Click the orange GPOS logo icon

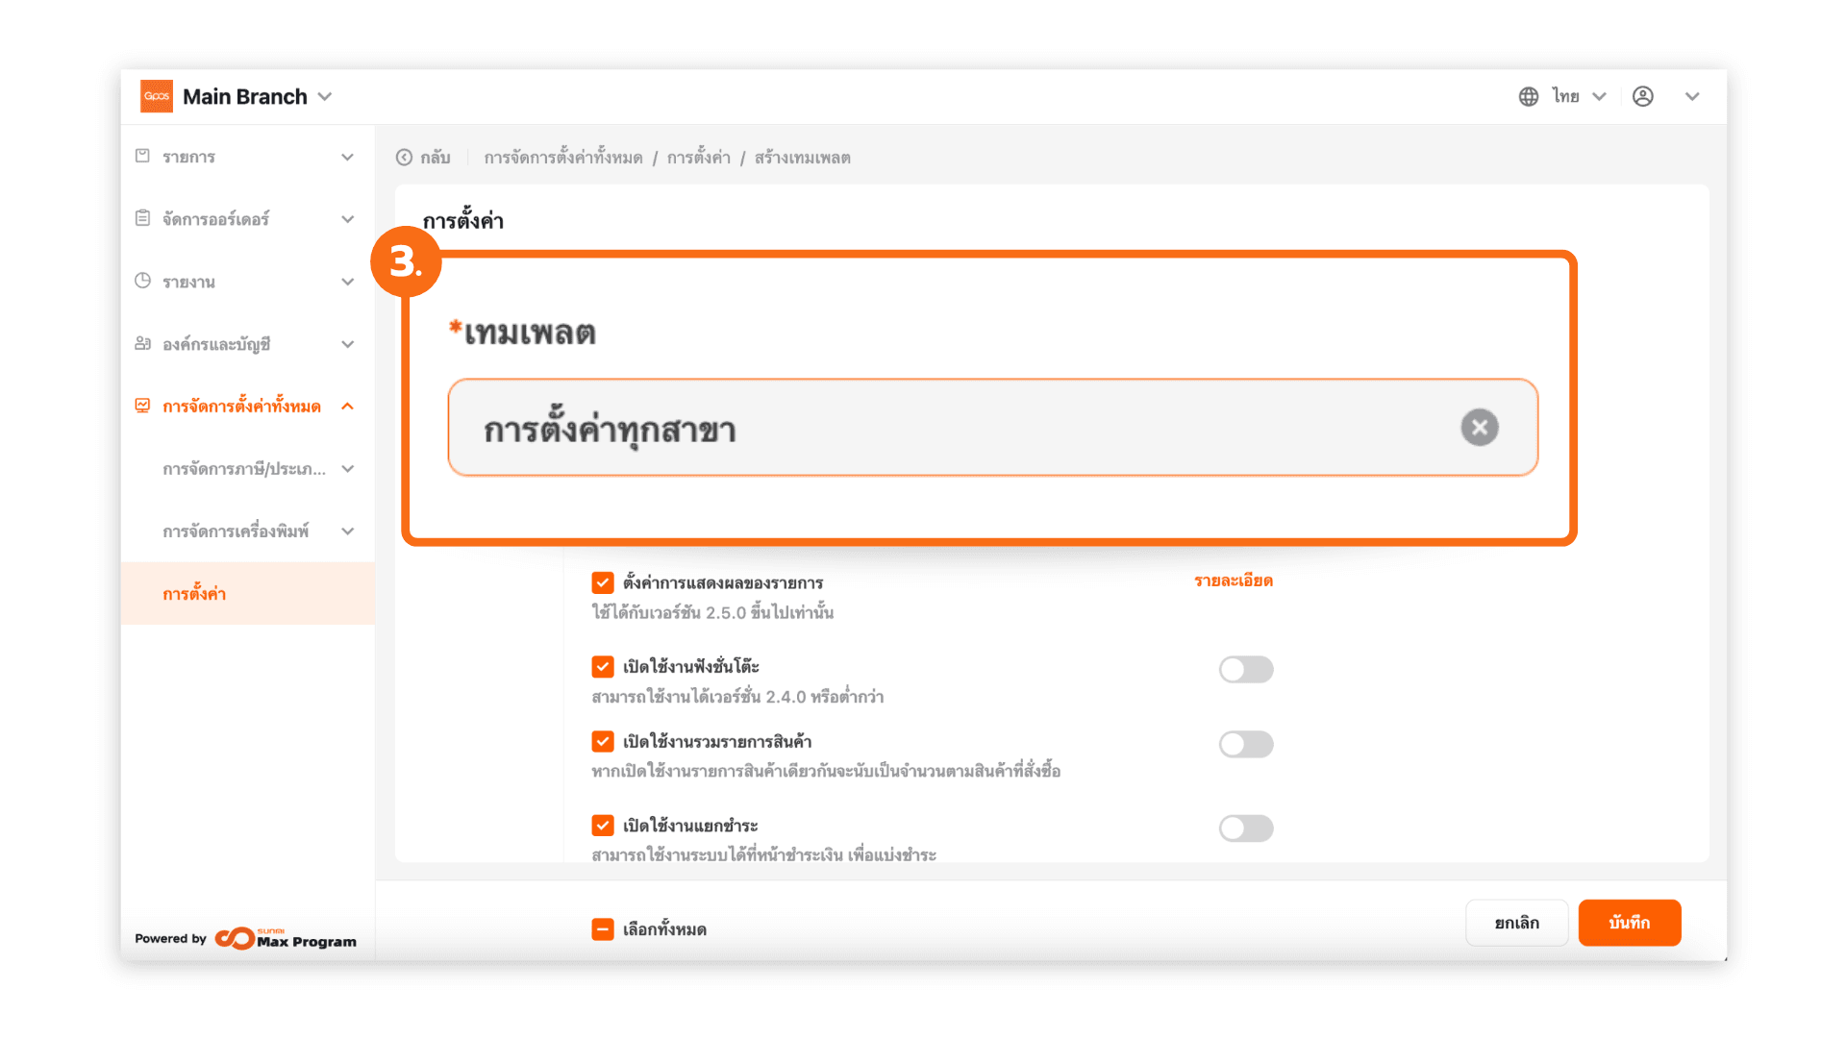(157, 96)
